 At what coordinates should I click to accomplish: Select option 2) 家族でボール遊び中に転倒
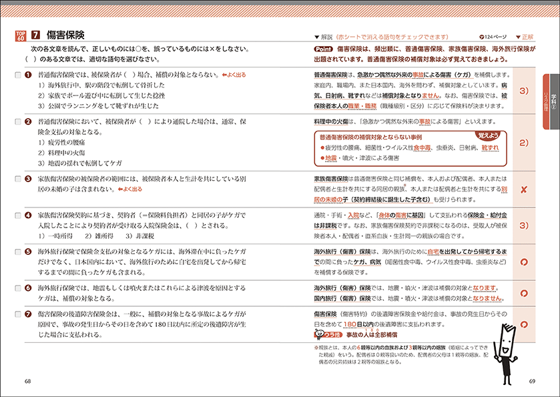pyautogui.click(x=101, y=95)
